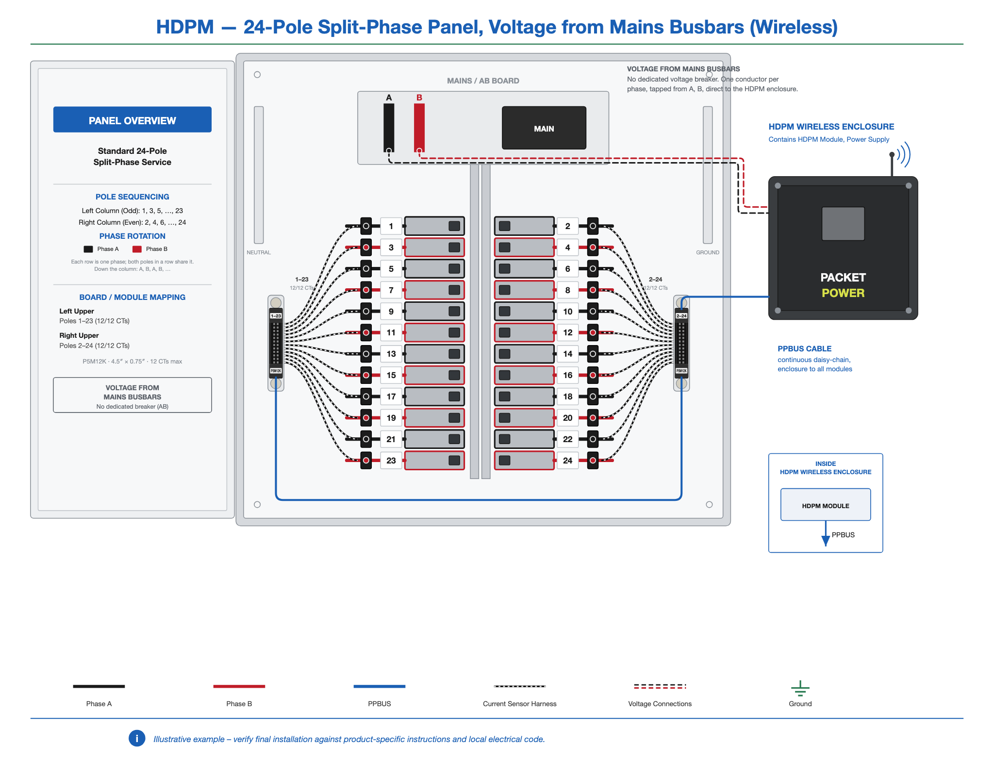Screen dimensions: 994x761
Task: Click the PHASE ROTATION heading
Action: (x=132, y=236)
